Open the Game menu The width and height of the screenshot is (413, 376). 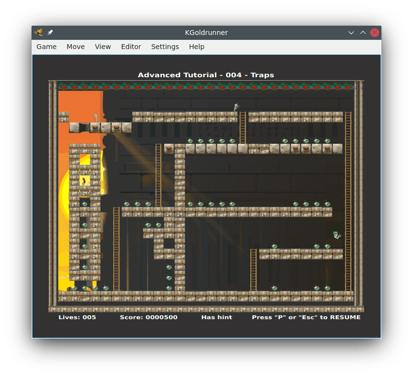point(46,47)
